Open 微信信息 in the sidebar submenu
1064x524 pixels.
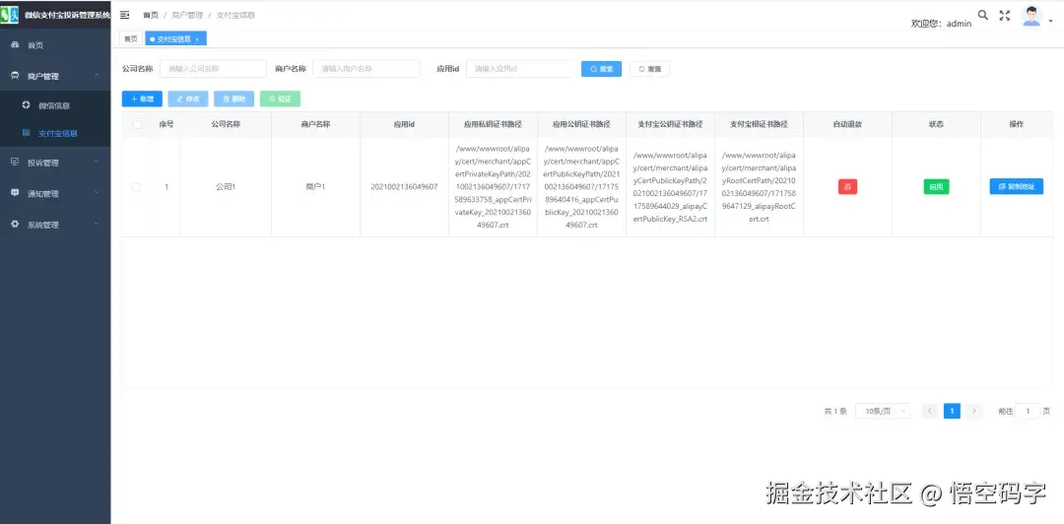(55, 105)
